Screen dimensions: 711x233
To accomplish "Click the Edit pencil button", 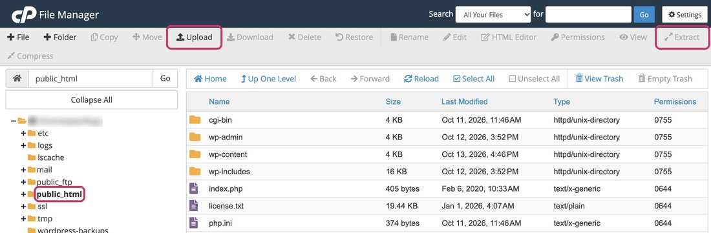I will pos(454,37).
